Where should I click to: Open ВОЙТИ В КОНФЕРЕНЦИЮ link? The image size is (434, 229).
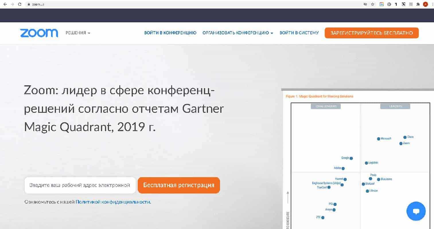(170, 33)
